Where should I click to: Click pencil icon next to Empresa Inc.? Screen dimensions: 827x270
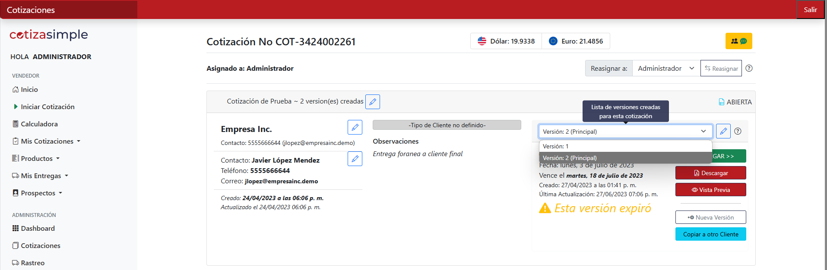pos(355,127)
